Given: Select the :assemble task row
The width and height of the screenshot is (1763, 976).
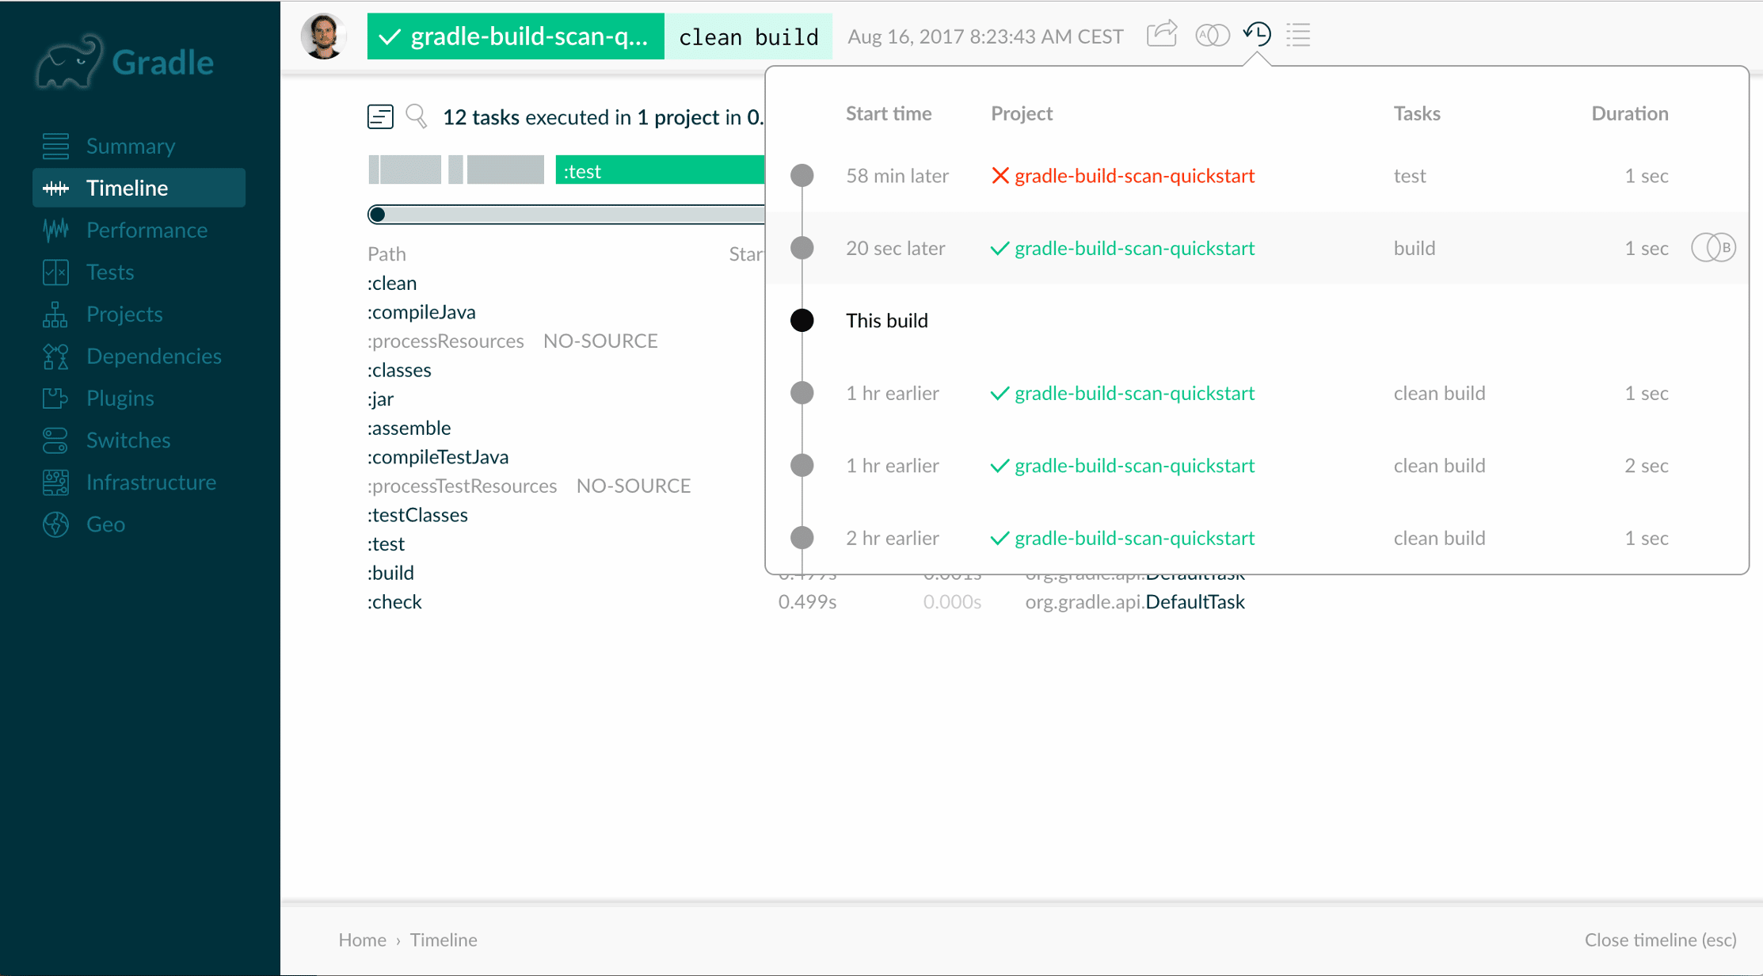Looking at the screenshot, I should click(409, 428).
